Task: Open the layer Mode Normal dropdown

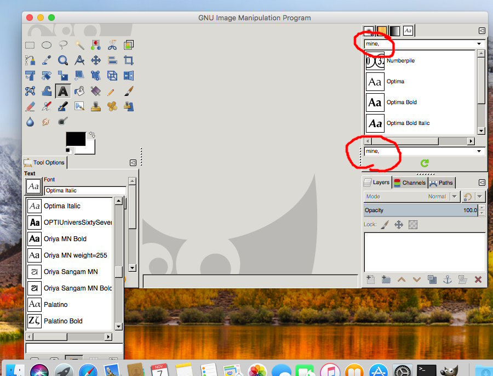Action: tap(411, 197)
